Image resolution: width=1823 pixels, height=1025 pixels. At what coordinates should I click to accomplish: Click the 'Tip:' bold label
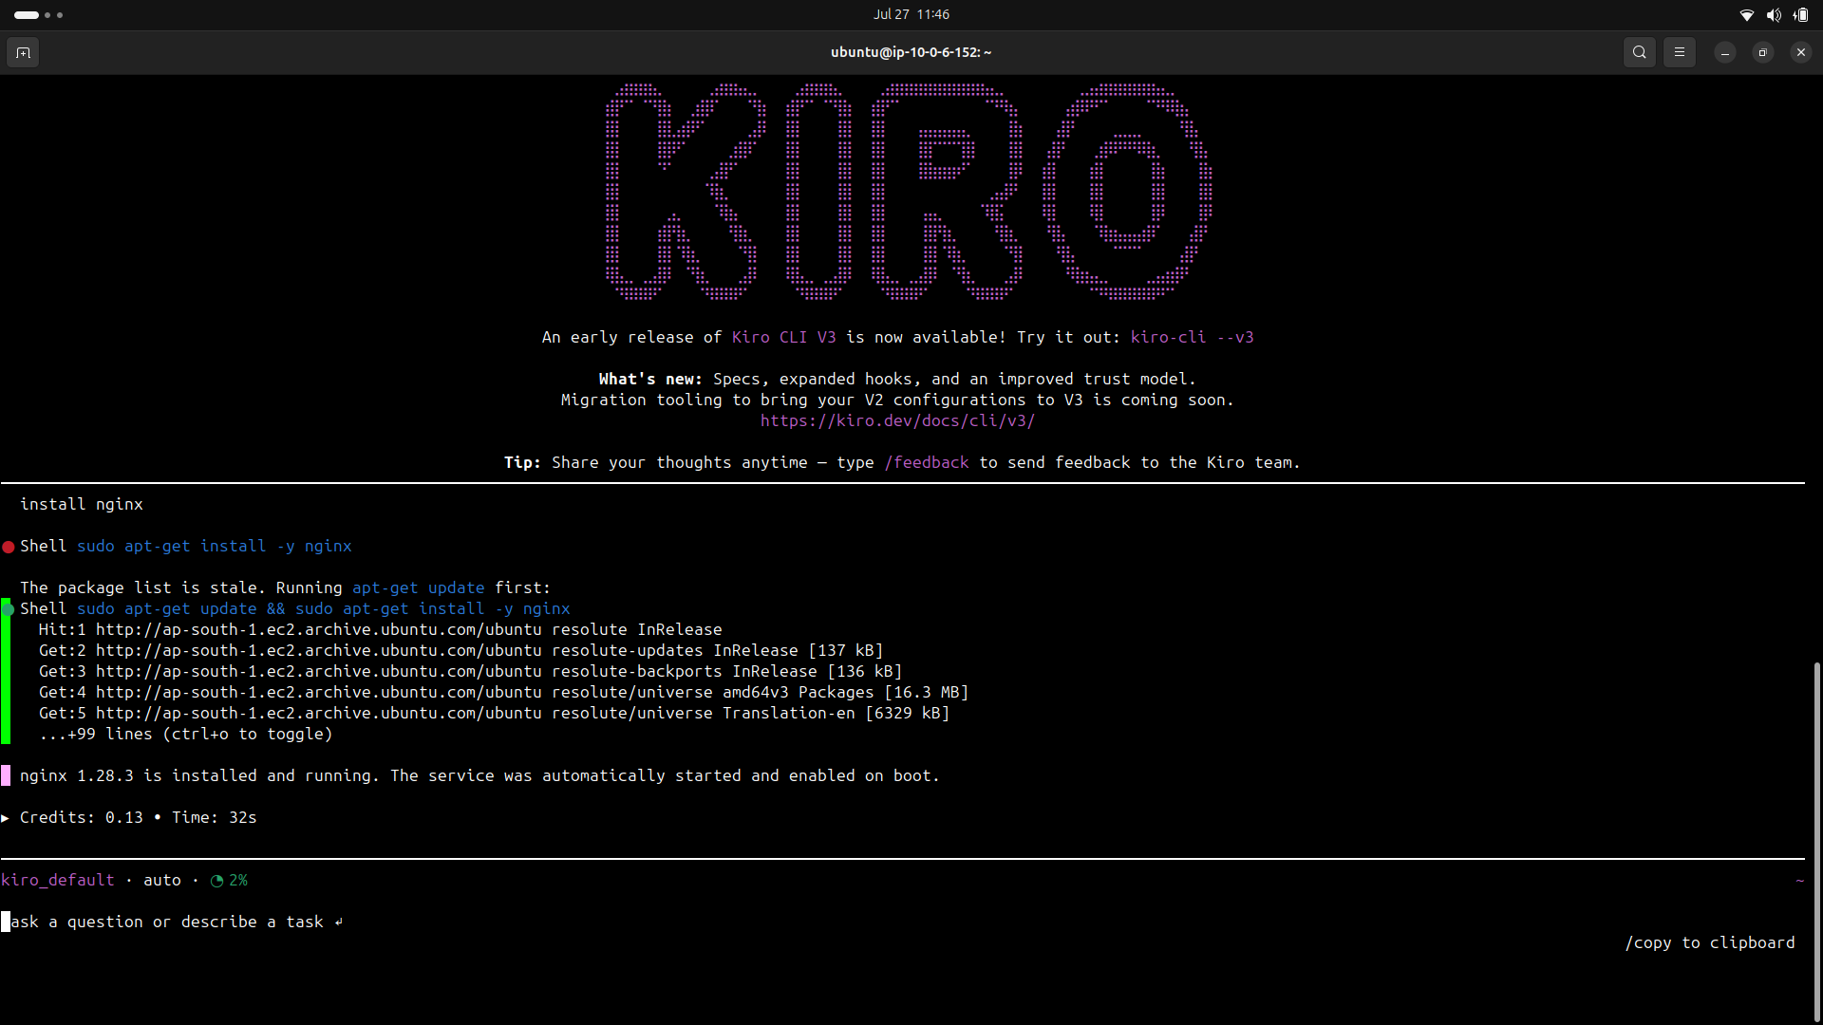[522, 462]
